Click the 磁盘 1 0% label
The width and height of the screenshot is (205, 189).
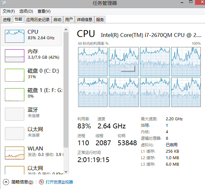click(x=45, y=93)
